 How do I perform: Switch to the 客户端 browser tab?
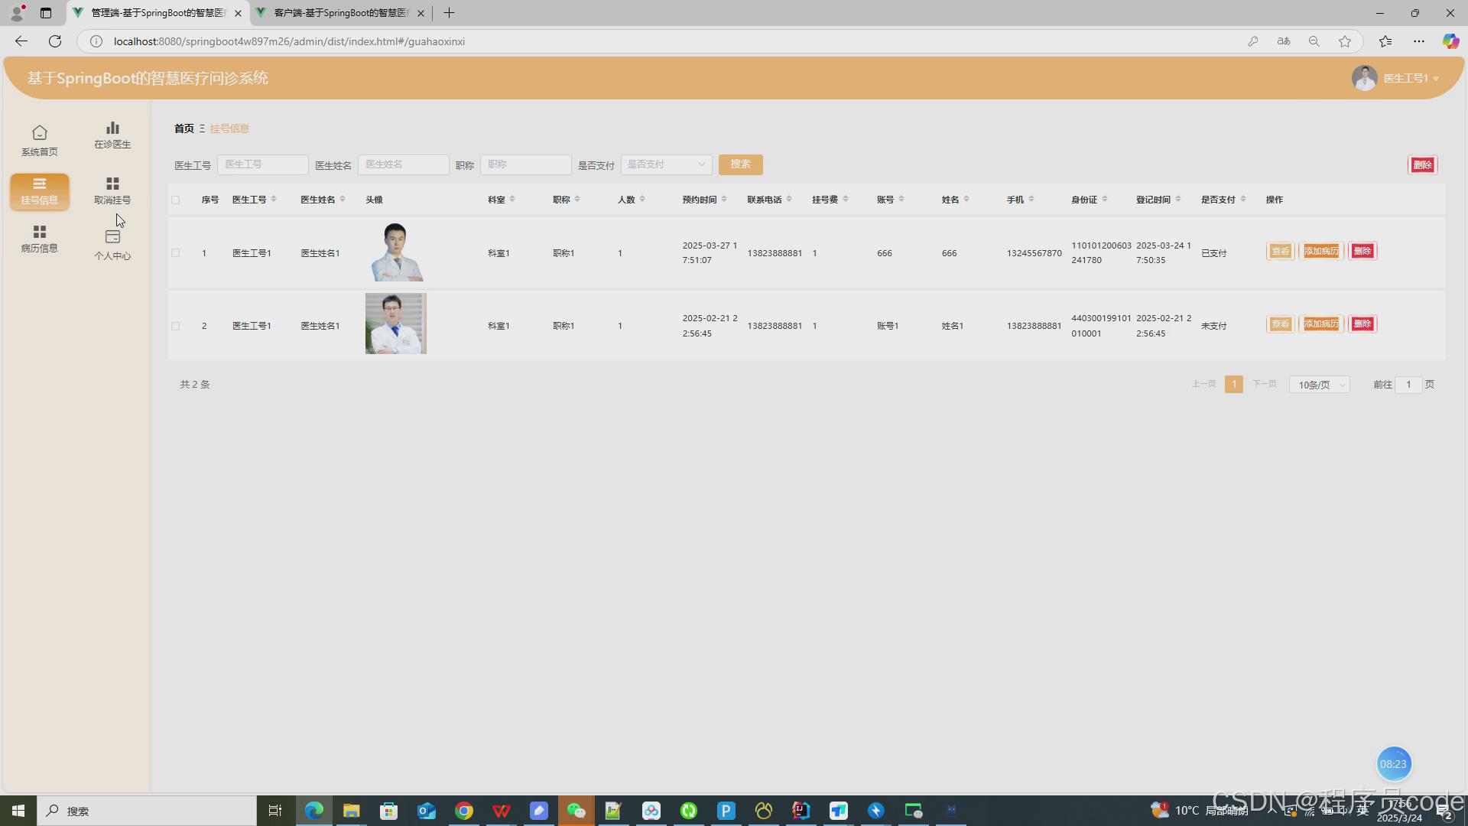(x=341, y=13)
